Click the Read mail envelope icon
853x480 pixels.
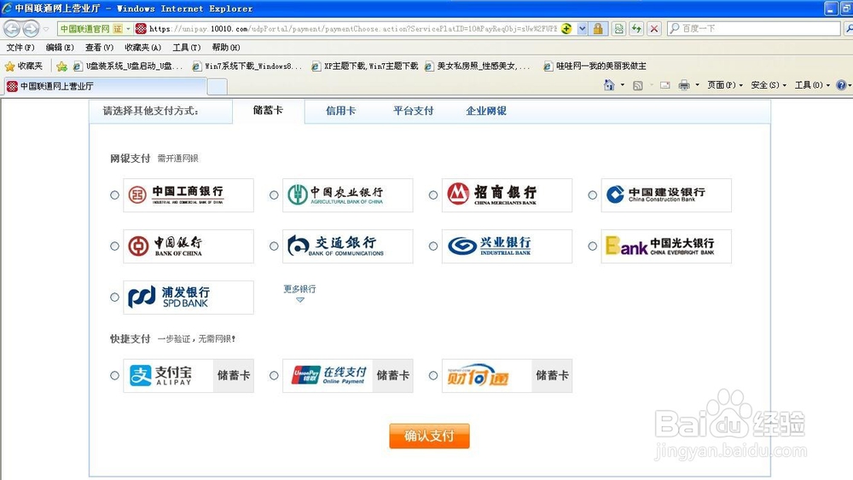point(664,85)
